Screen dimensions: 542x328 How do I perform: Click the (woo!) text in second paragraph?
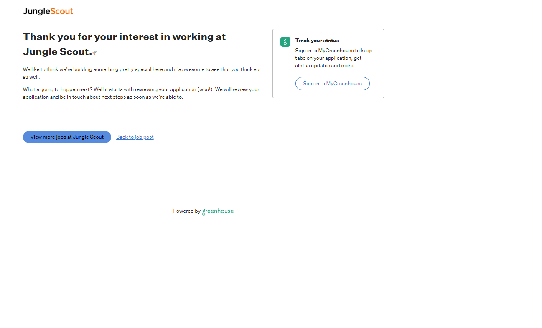(205, 89)
